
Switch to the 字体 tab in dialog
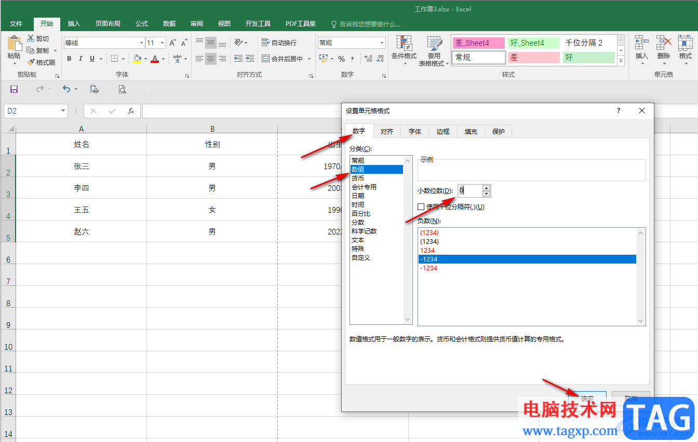[415, 132]
